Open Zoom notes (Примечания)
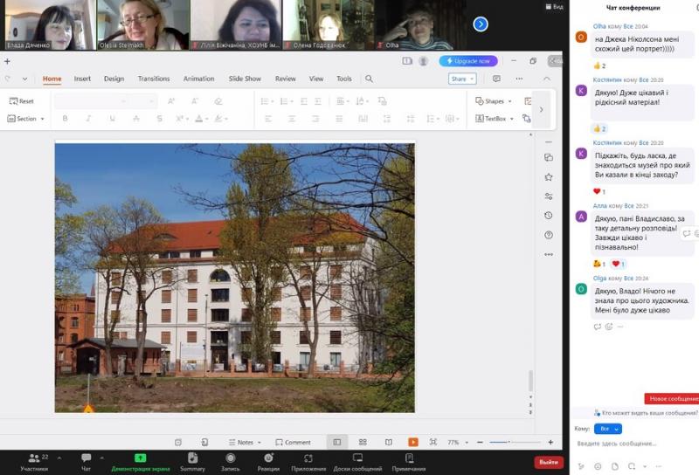This screenshot has width=699, height=475. pyautogui.click(x=409, y=462)
